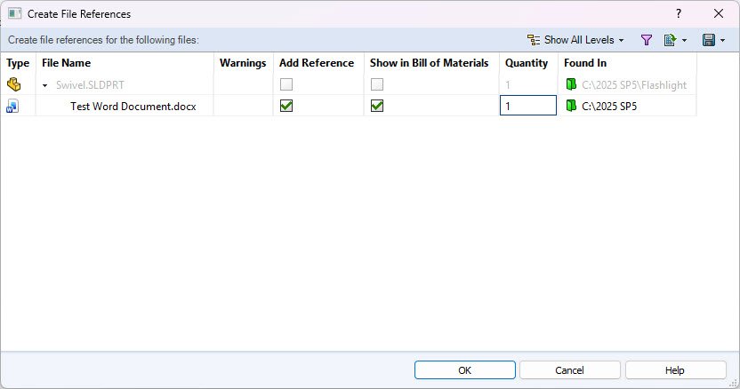
Task: Click the save floppy disk icon
Action: tap(708, 40)
